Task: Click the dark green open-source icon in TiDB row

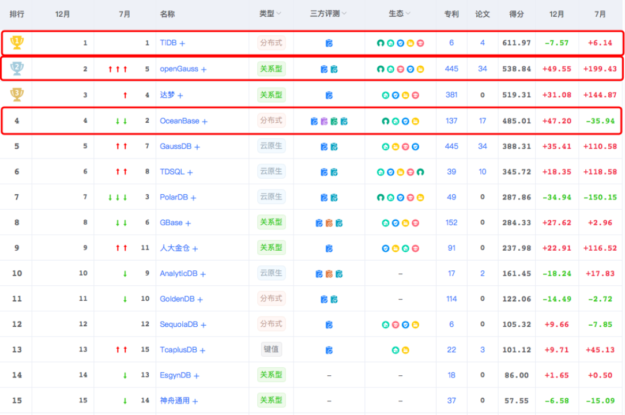Action: click(x=381, y=43)
